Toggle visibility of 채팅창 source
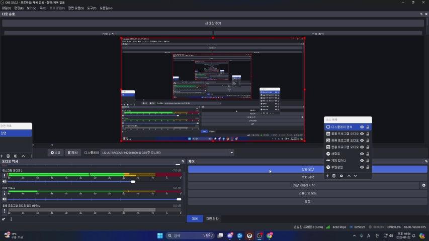The width and height of the screenshot is (429, 241). [x=362, y=154]
